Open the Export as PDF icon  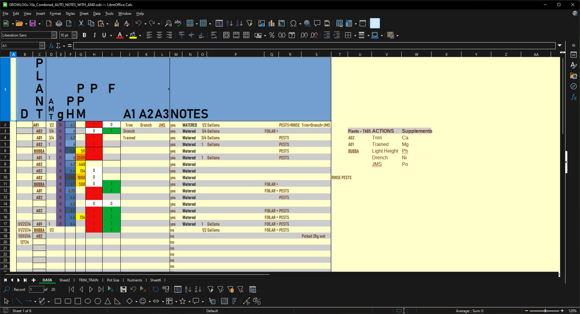[49, 24]
